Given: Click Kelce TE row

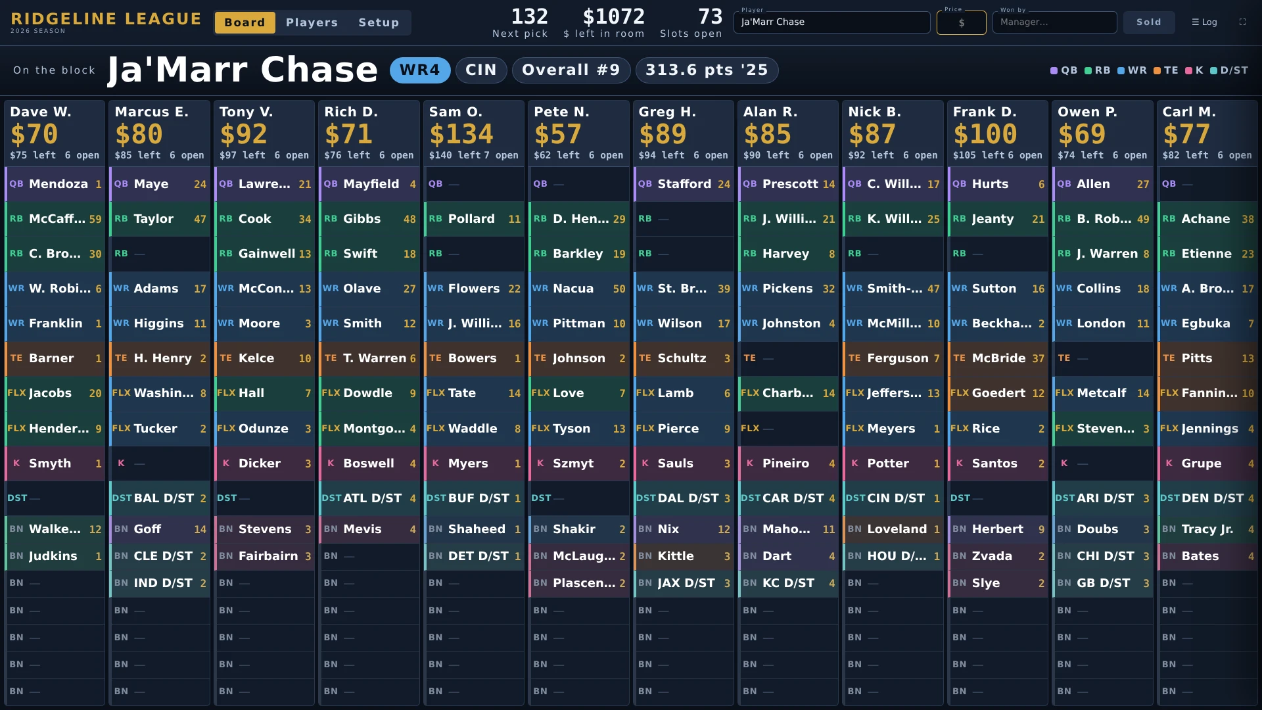Looking at the screenshot, I should [x=264, y=358].
